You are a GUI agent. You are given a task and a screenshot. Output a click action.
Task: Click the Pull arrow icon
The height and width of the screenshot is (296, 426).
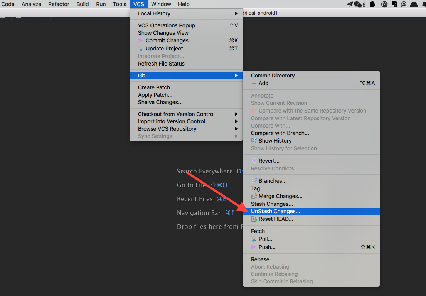[x=254, y=239]
